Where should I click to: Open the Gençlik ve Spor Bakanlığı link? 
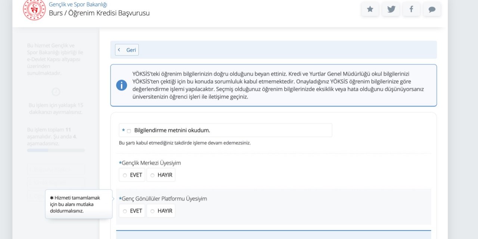click(78, 4)
